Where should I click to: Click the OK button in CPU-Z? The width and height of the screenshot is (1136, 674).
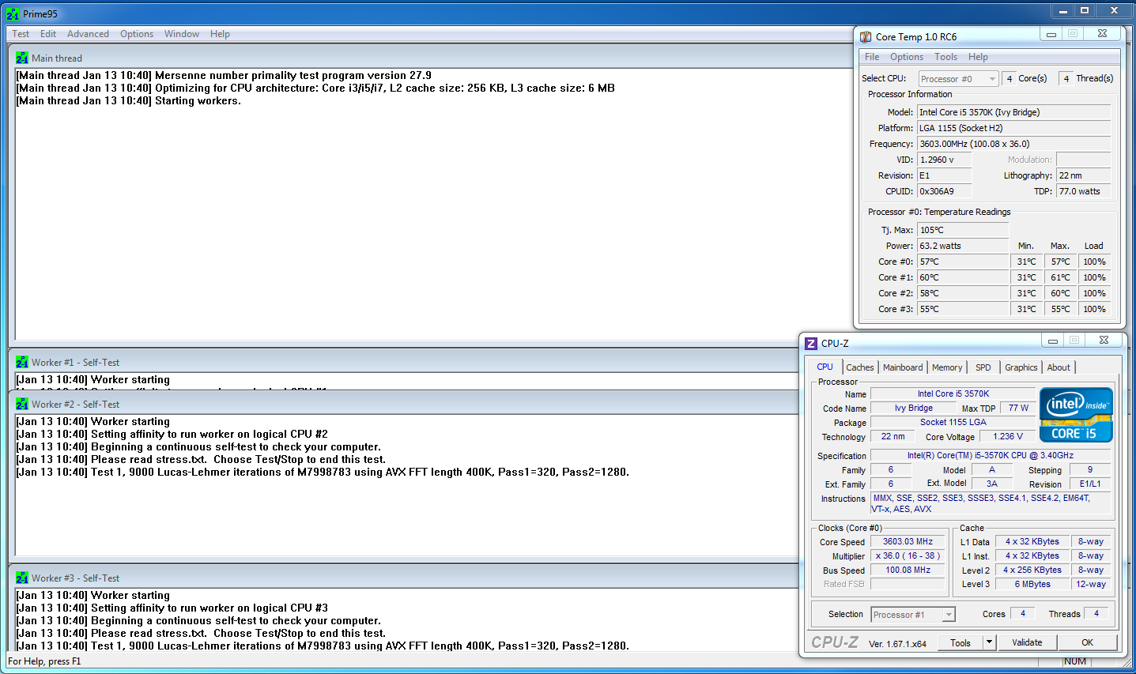(1088, 642)
